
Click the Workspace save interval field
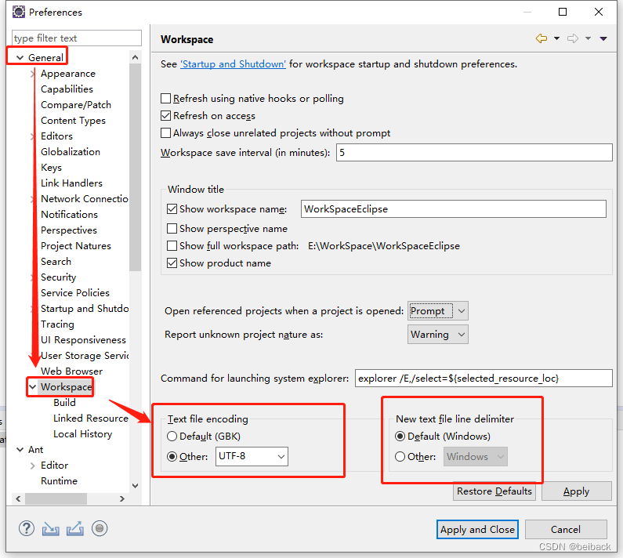[x=474, y=153]
